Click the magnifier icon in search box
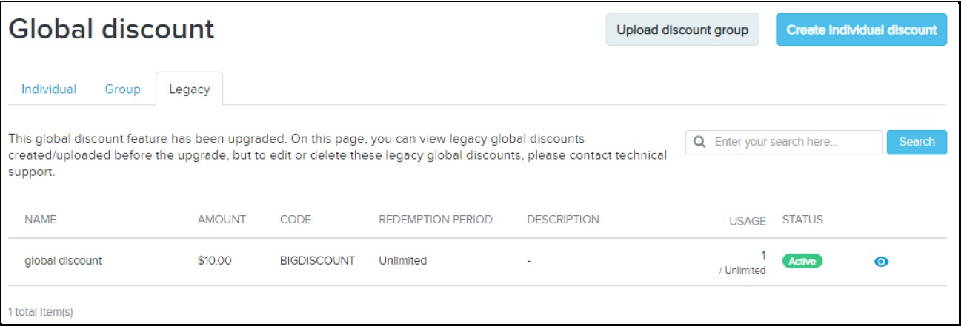 (x=699, y=142)
